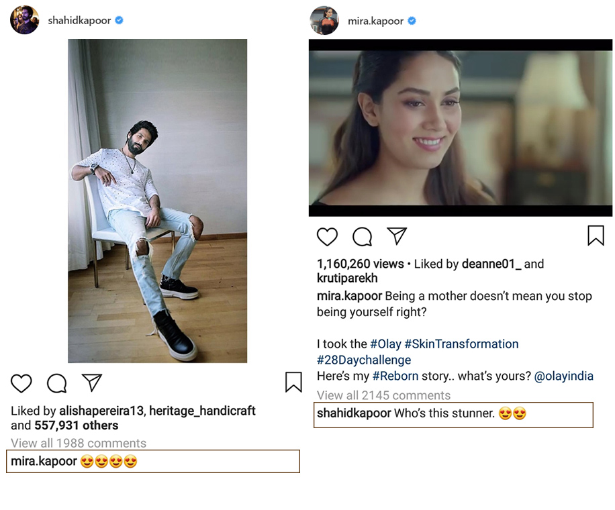This screenshot has height=510, width=615.
Task: Save mira.kapoor's video with bookmark icon
Action: coord(596,236)
